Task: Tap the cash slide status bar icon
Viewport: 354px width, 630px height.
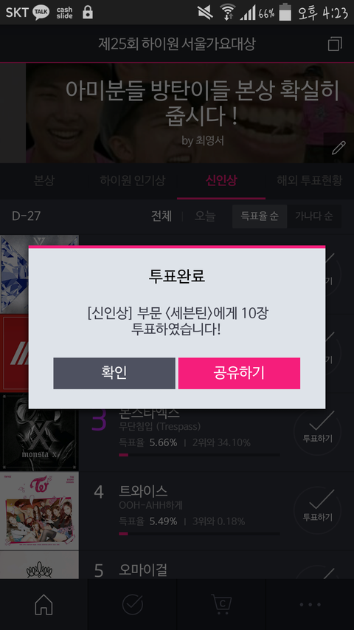Action: tap(65, 13)
